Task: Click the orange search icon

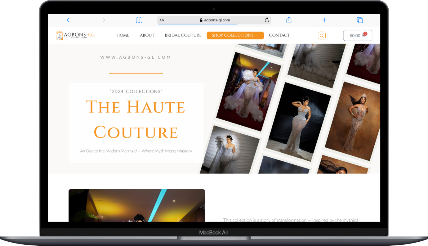Action: click(x=322, y=36)
